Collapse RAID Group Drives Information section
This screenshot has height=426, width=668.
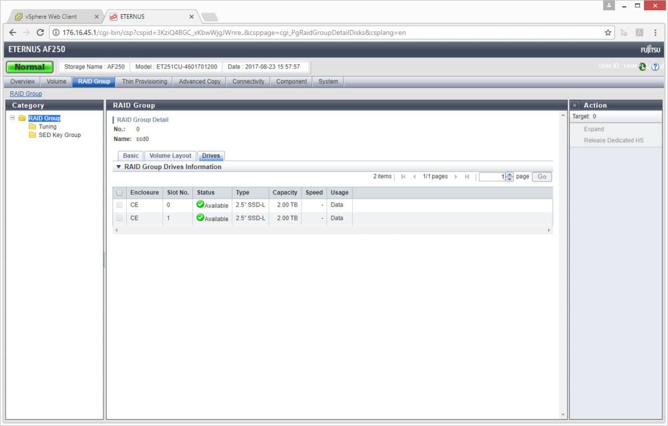click(119, 167)
